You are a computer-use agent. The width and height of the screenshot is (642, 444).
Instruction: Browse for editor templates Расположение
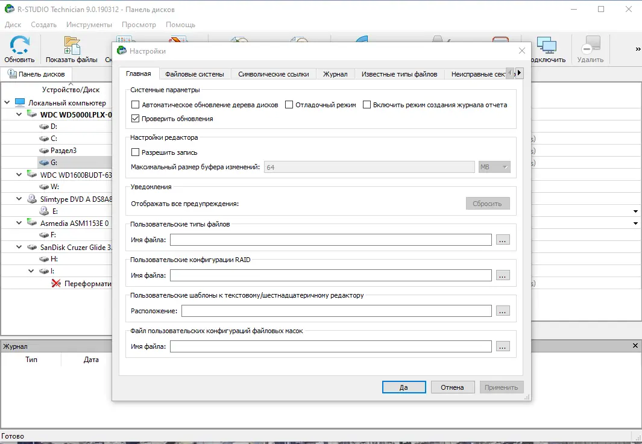(502, 311)
